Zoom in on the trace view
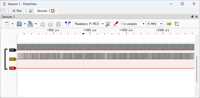The height and width of the screenshot is (98, 200). (x=43, y=24)
